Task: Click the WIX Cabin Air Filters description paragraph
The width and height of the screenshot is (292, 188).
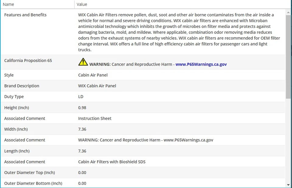Action: click(x=179, y=32)
